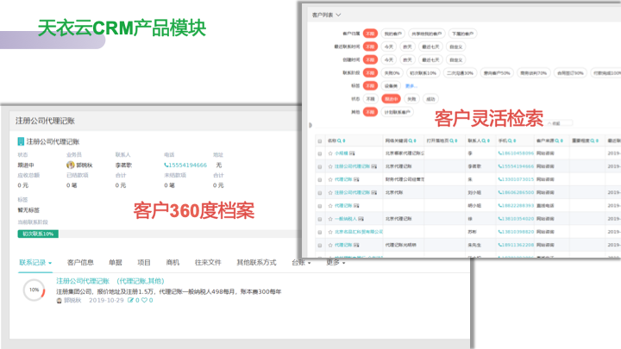The height and width of the screenshot is (349, 621).
Task: Click the edit icon on the 2019-10-29 record
Action: pyautogui.click(x=130, y=301)
